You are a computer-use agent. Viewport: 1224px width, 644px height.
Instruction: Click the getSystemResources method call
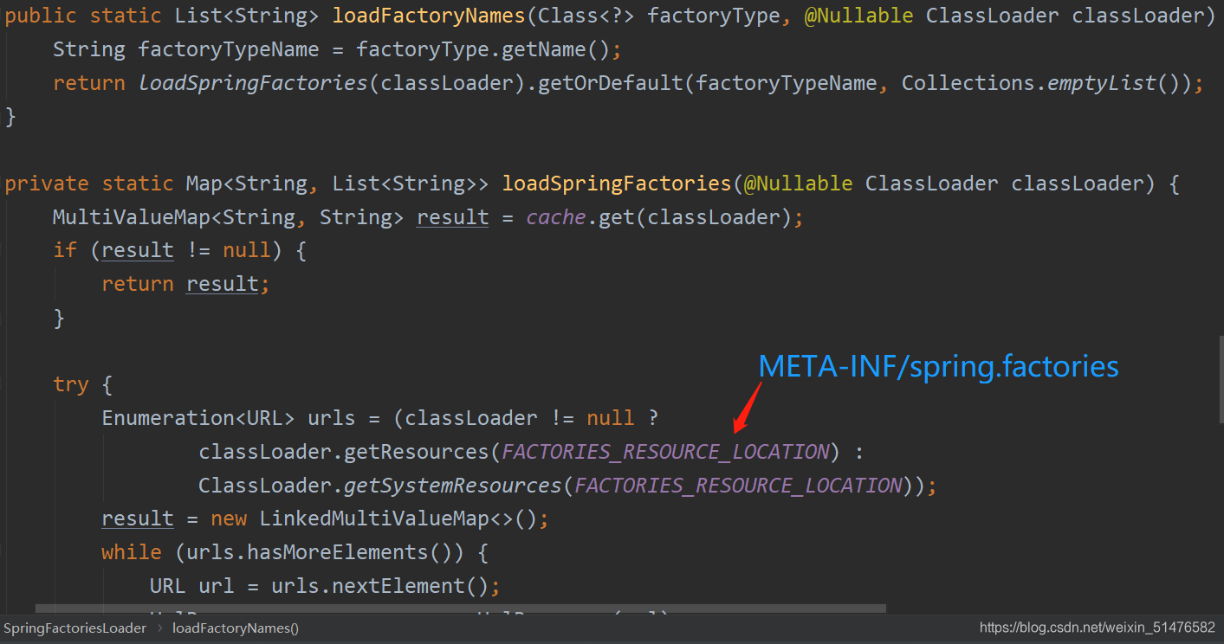click(453, 486)
